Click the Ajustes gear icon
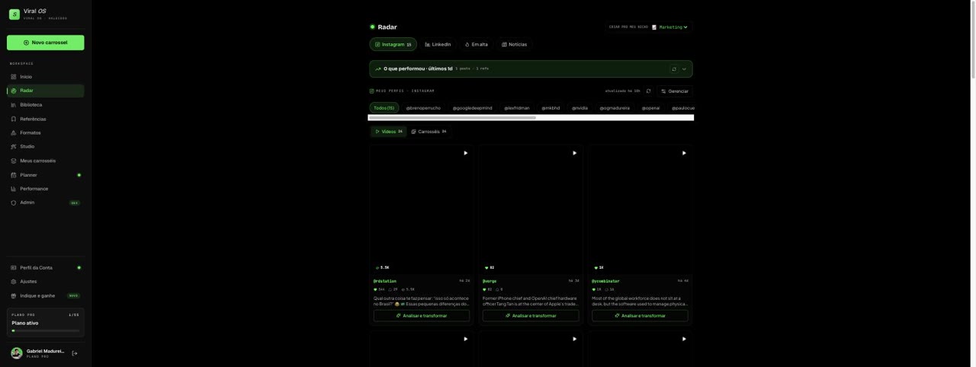Screen dimensions: 976x367 click(14, 282)
